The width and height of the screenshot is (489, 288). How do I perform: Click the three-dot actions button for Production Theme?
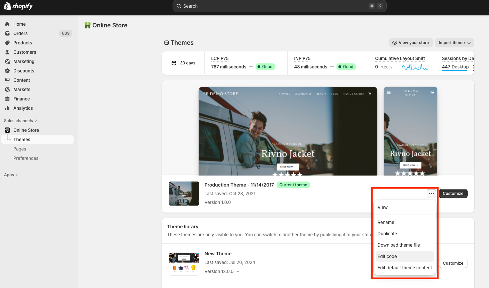pos(431,194)
